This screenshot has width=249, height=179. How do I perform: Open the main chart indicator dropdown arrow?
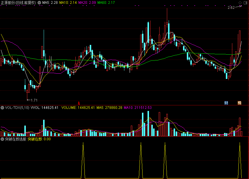pyautogui.click(x=39, y=3)
